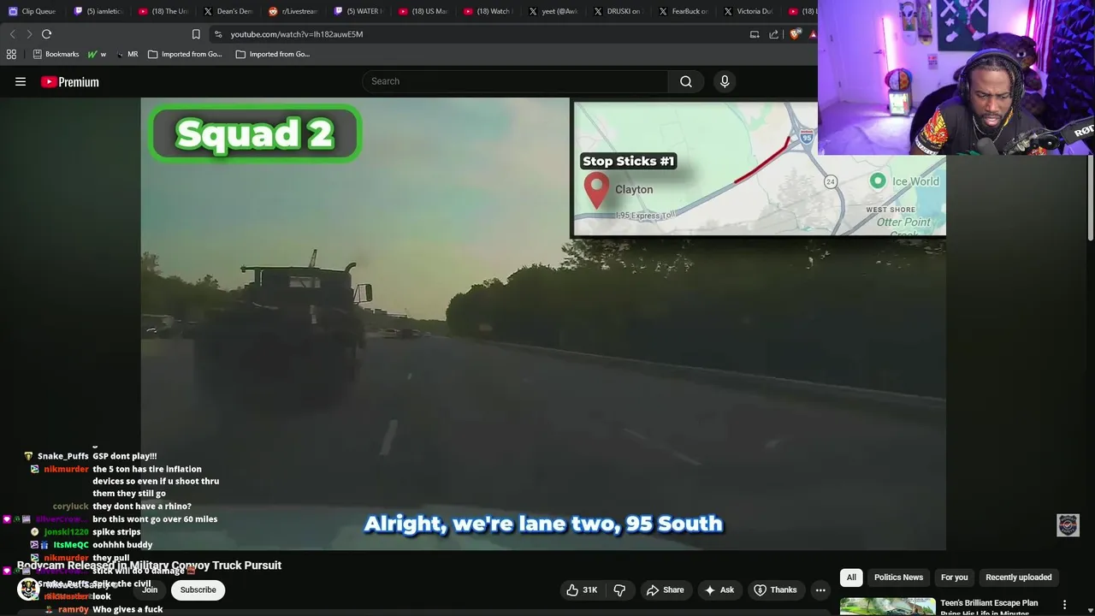Open the 'w' bookmark
This screenshot has width=1095, height=616.
point(98,54)
